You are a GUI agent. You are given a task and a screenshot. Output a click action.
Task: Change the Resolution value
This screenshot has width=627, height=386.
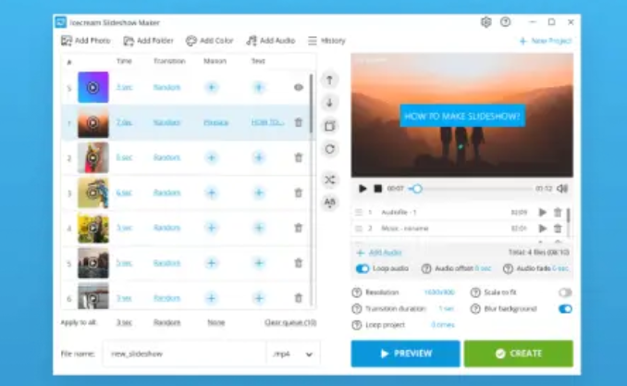(x=439, y=293)
